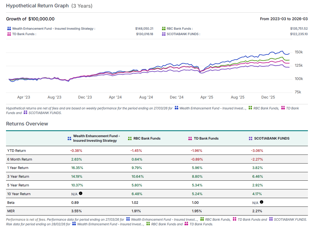Image resolution: width=312 pixels, height=228 pixels.
Task: Click the purple Scotiabank icon in the returns table header
Action: pos(250,138)
